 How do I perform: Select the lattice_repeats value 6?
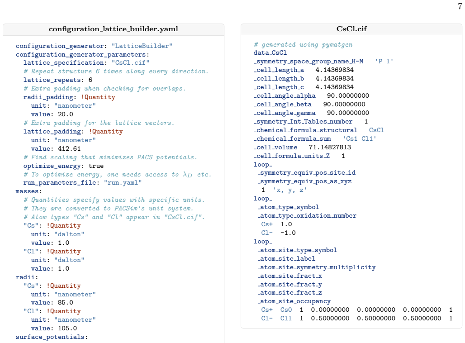tap(90, 80)
